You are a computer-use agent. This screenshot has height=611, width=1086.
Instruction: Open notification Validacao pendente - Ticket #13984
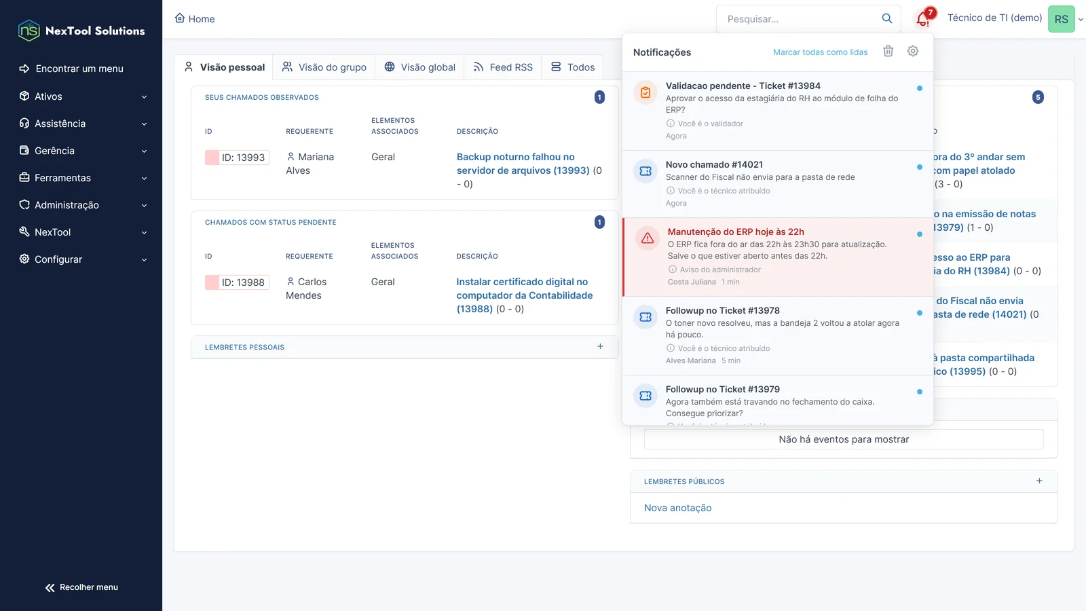point(778,111)
